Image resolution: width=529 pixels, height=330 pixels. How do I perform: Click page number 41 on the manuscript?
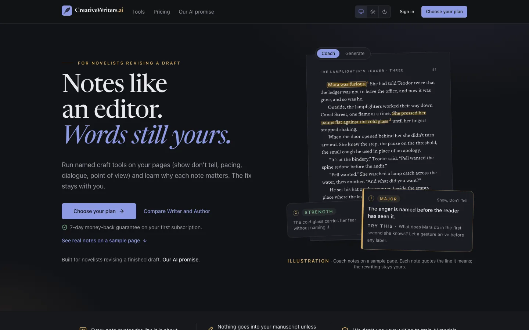[435, 70]
